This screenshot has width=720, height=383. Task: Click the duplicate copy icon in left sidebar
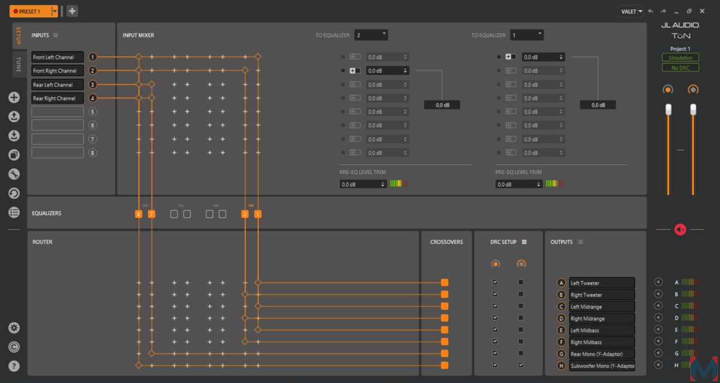(x=14, y=155)
